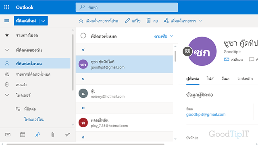Collapse the navigation pane with hamburger icon
The height and width of the screenshot is (145, 258).
[7, 21]
